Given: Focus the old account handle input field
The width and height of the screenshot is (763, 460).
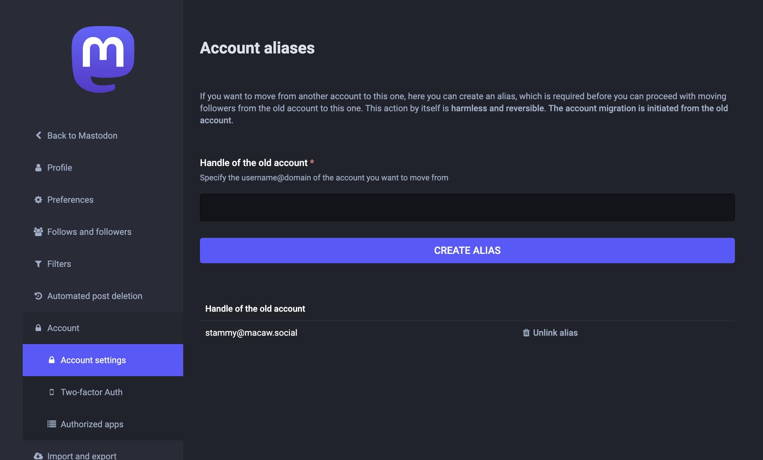Looking at the screenshot, I should click(467, 207).
